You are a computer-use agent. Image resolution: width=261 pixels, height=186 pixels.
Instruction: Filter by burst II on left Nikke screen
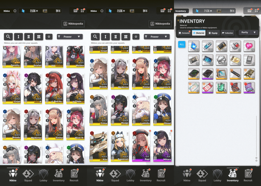[x=28, y=37]
